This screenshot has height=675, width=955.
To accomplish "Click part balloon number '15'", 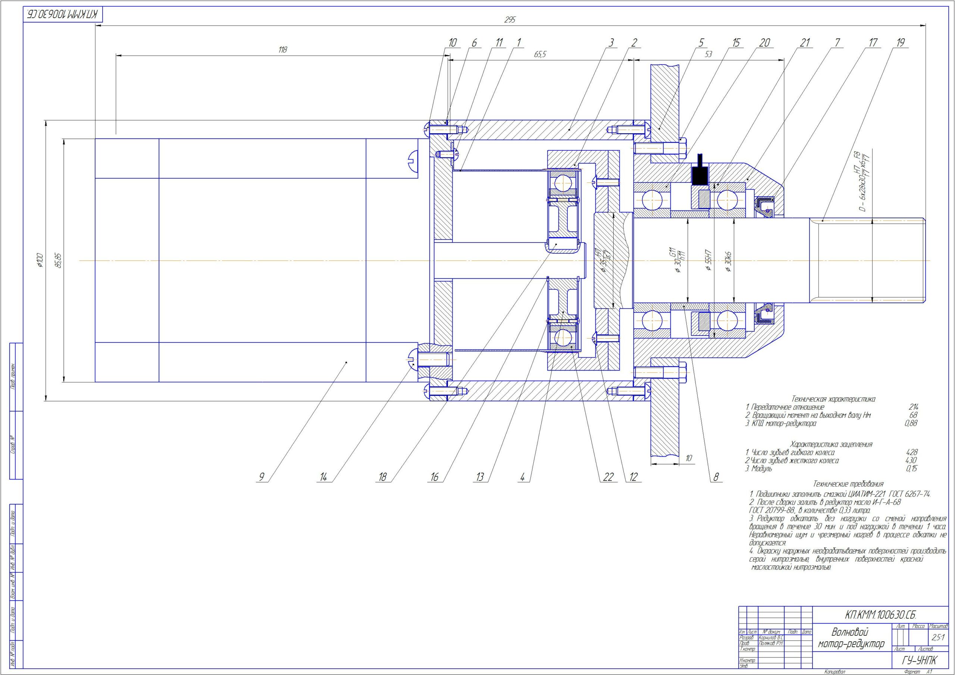I will 736,43.
